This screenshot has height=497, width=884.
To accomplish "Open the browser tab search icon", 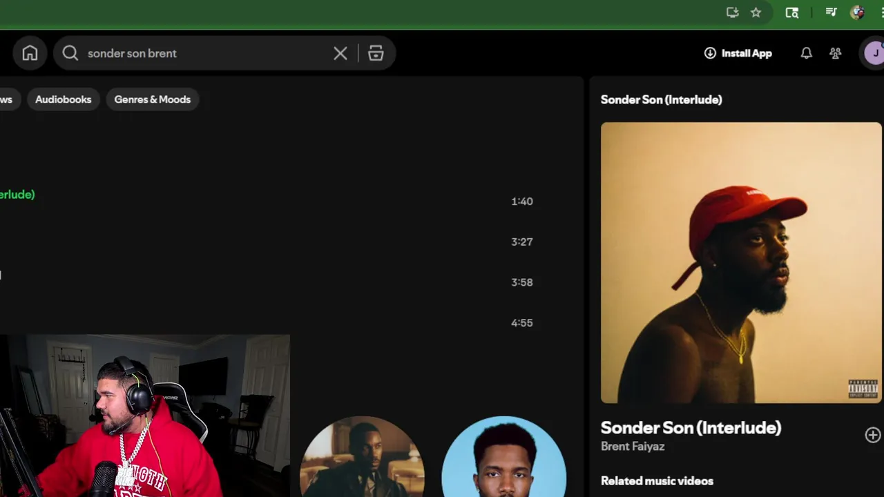I will pyautogui.click(x=792, y=12).
